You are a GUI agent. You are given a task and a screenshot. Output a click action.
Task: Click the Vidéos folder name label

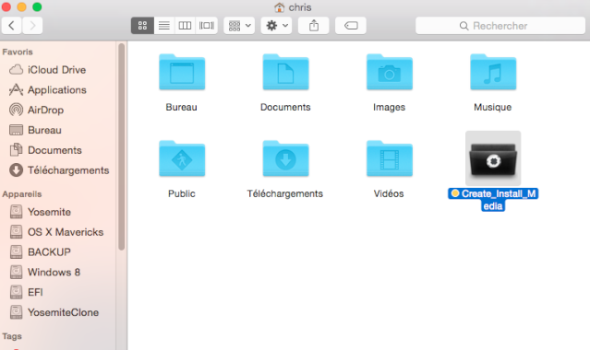click(x=389, y=193)
